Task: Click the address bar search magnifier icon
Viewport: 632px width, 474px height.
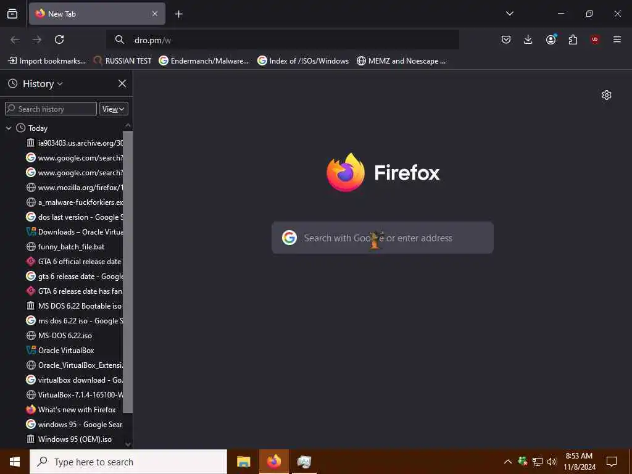Action: pos(120,40)
